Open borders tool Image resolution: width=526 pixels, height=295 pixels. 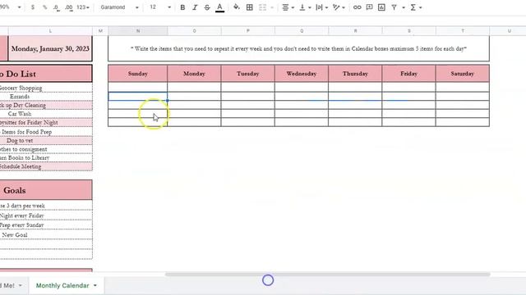[249, 7]
